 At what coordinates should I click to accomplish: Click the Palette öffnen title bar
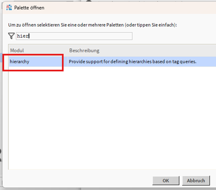click(x=110, y=8)
